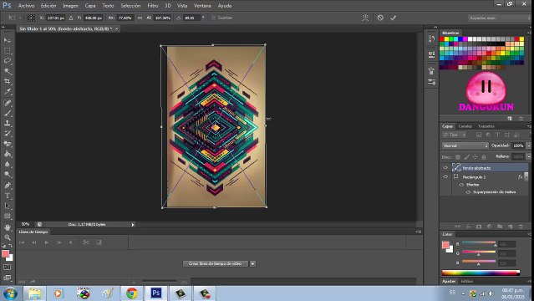The height and width of the screenshot is (301, 534).
Task: Select the Magic Wand tool
Action: coord(8,72)
